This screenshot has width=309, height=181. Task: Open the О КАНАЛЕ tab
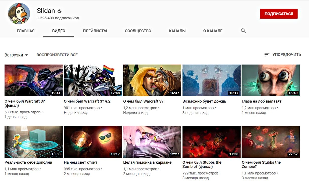coord(213,31)
